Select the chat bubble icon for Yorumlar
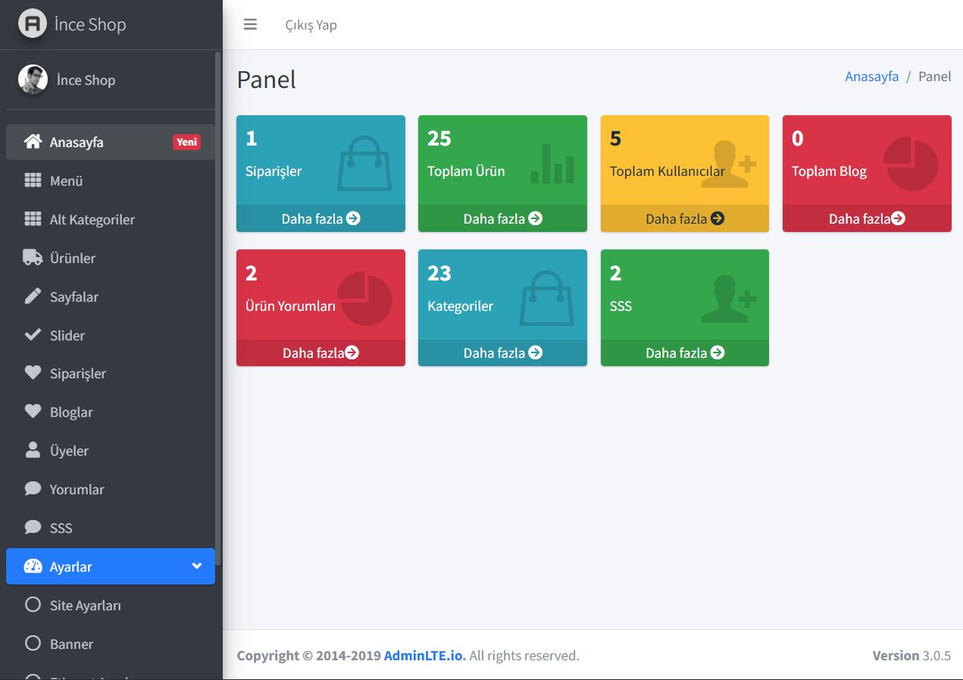963x680 pixels. point(31,489)
